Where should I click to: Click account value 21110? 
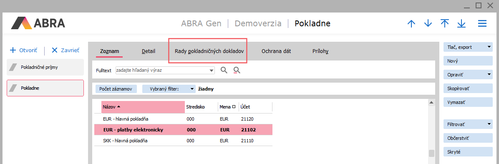click(x=247, y=141)
